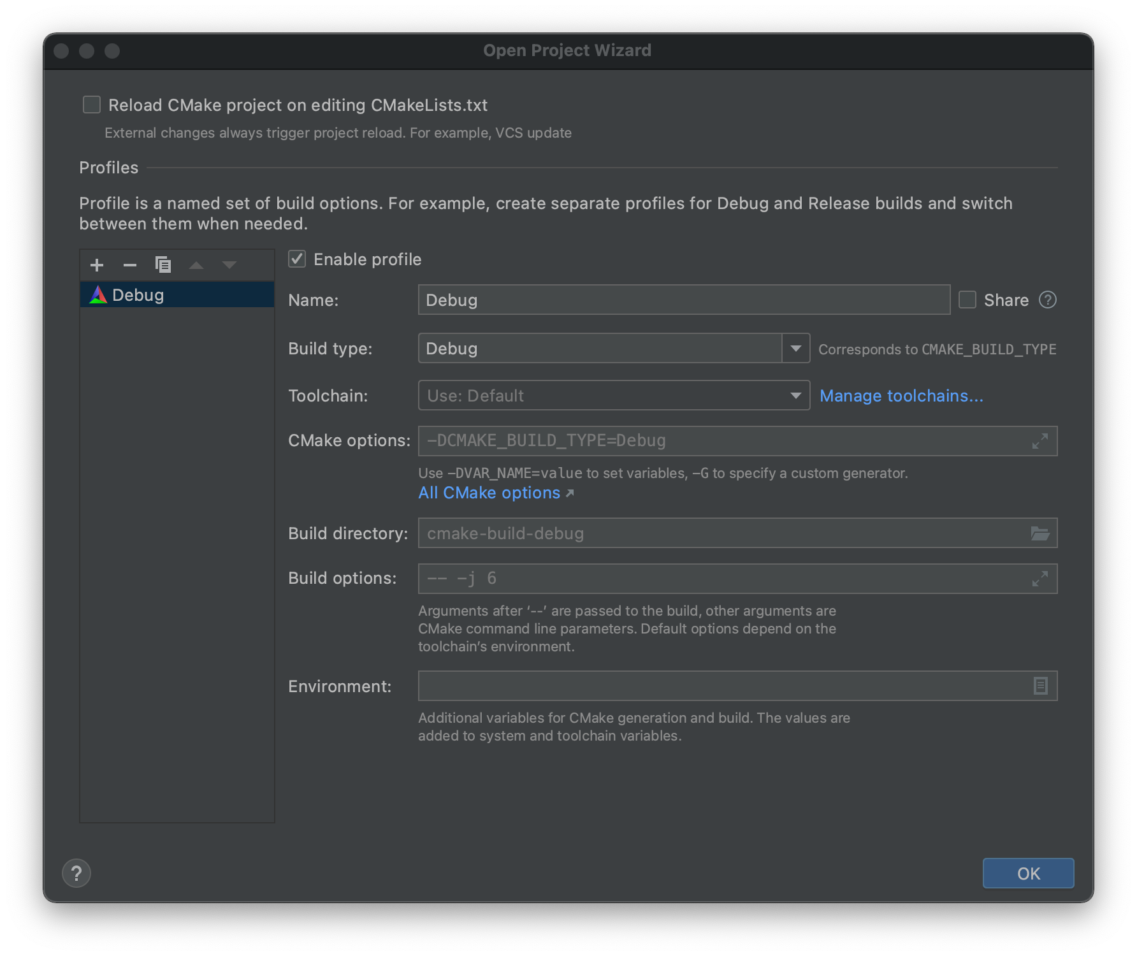The height and width of the screenshot is (956, 1137).
Task: Expand the CMake options field
Action: pos(1040,441)
